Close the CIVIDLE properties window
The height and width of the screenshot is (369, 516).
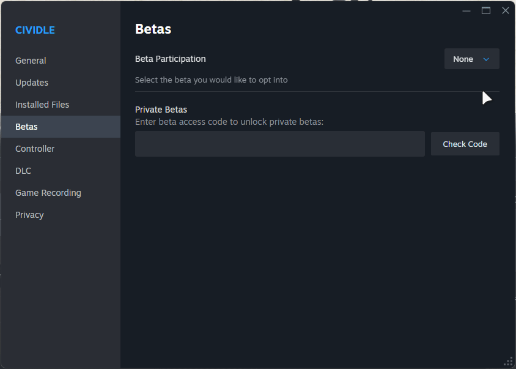click(x=506, y=10)
